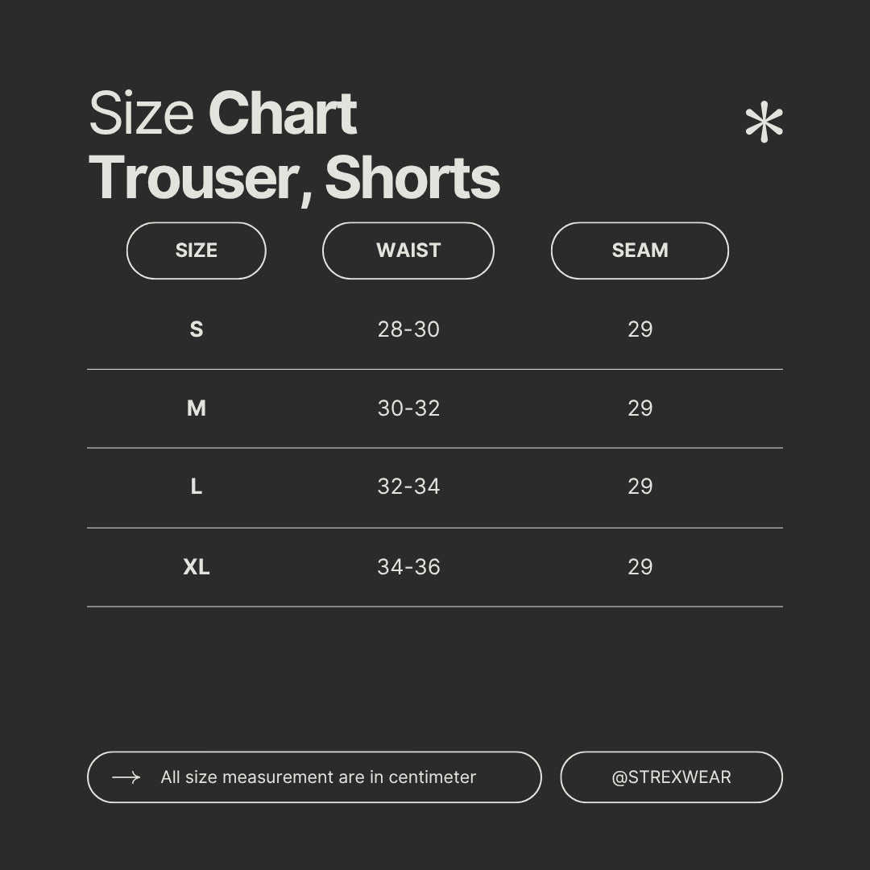Click waist value 32-34
This screenshot has width=870, height=870.
[408, 487]
